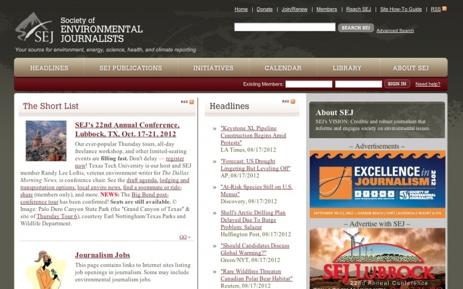Open the Shell's Arctic Drilling Plan headline

pyautogui.click(x=253, y=220)
